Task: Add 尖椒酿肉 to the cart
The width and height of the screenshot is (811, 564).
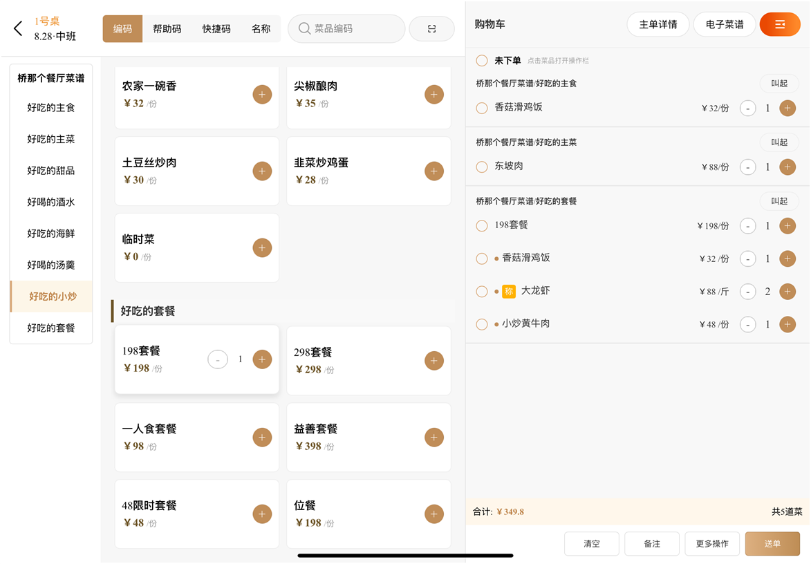Action: click(x=434, y=95)
